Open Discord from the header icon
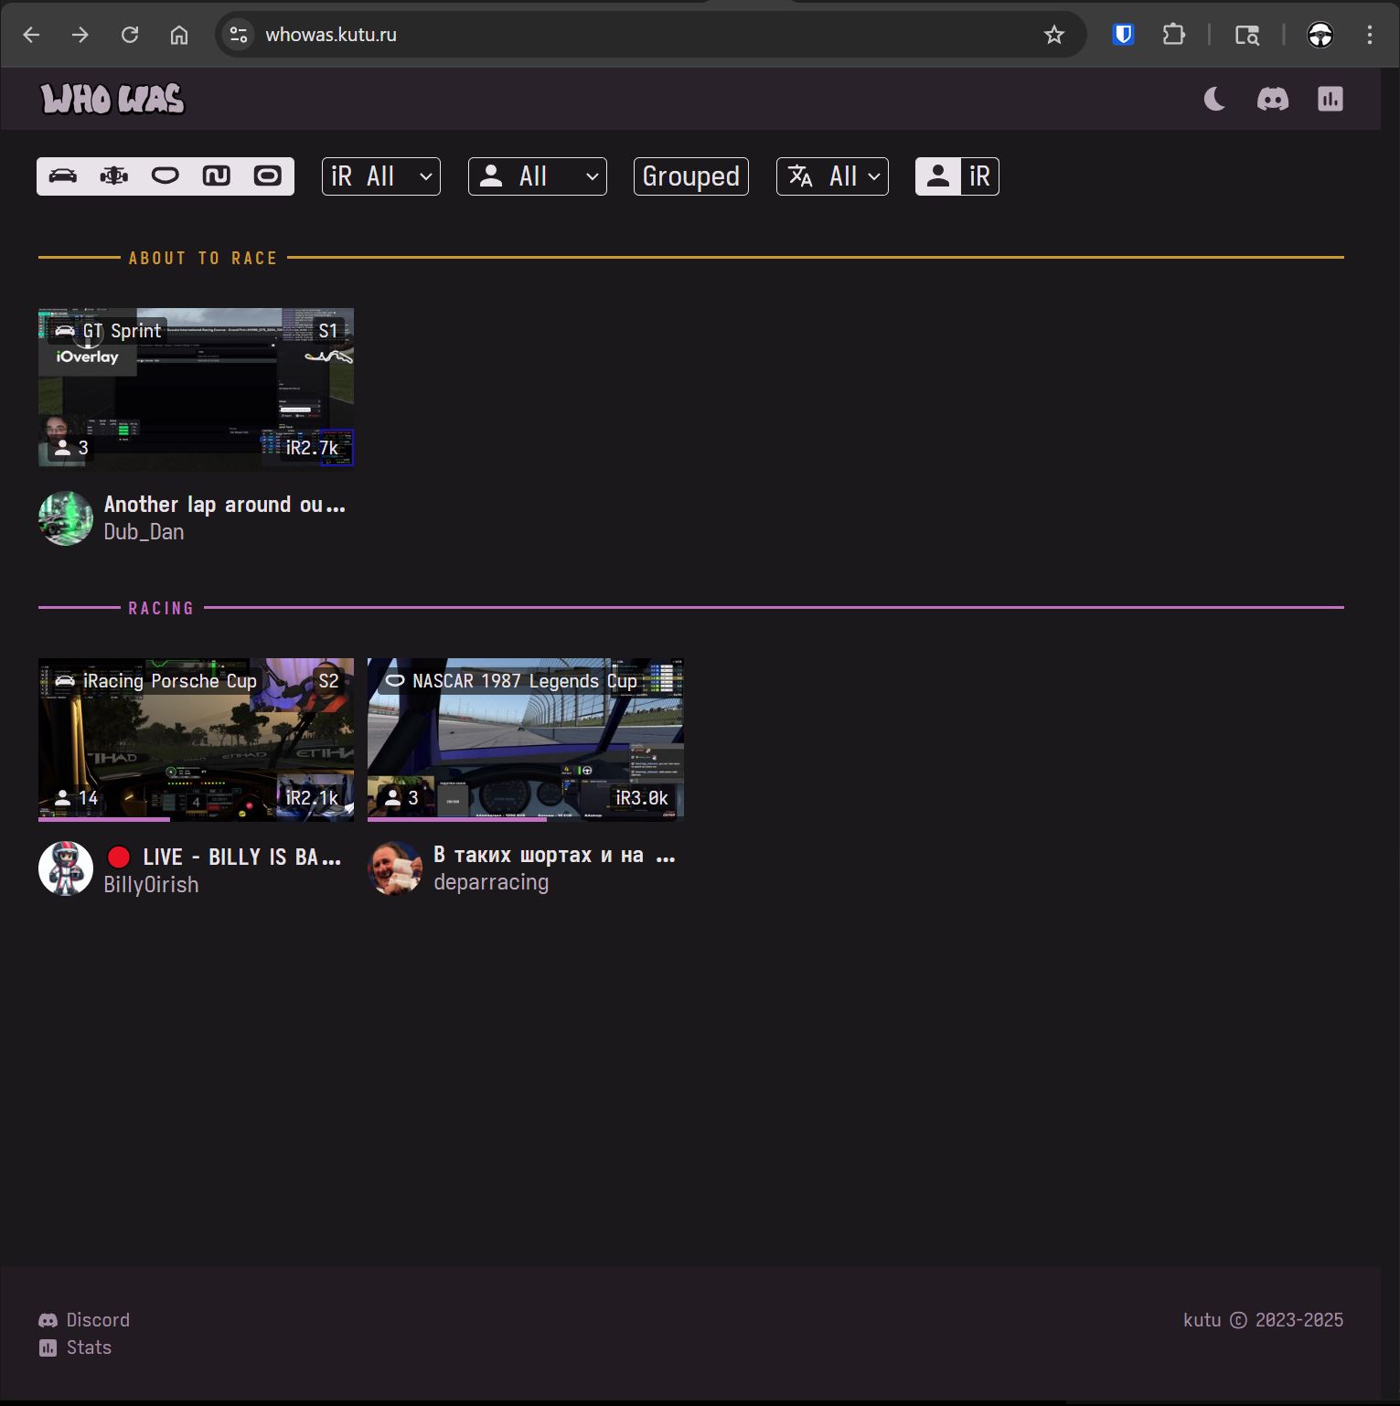Image resolution: width=1400 pixels, height=1406 pixels. [x=1273, y=99]
